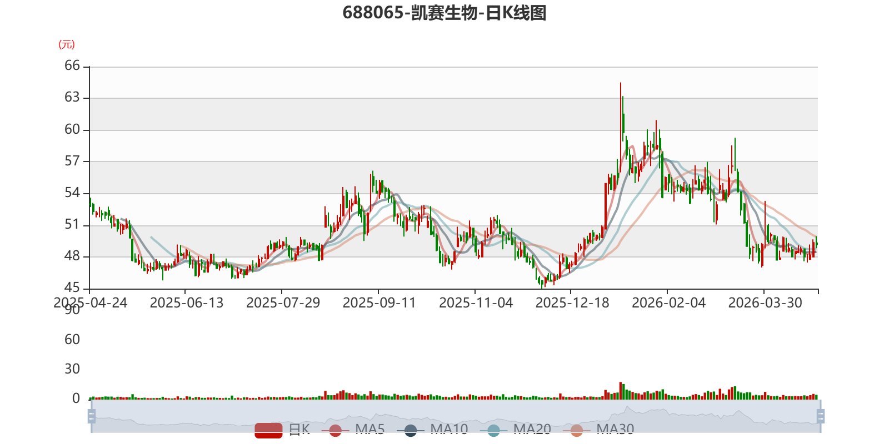Click the 2026-02-04 date axis label
This screenshot has height=444, width=889.
(669, 303)
